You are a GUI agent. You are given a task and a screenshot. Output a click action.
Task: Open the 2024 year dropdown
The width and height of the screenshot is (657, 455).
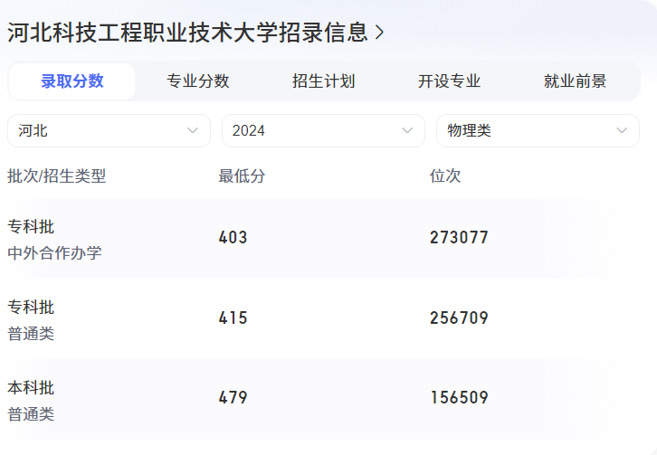[323, 131]
